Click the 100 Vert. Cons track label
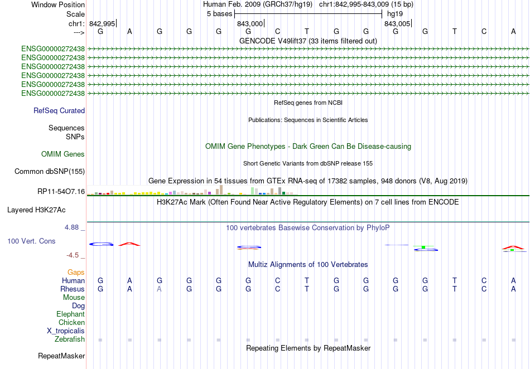This screenshot has width=530, height=369. coord(31,241)
